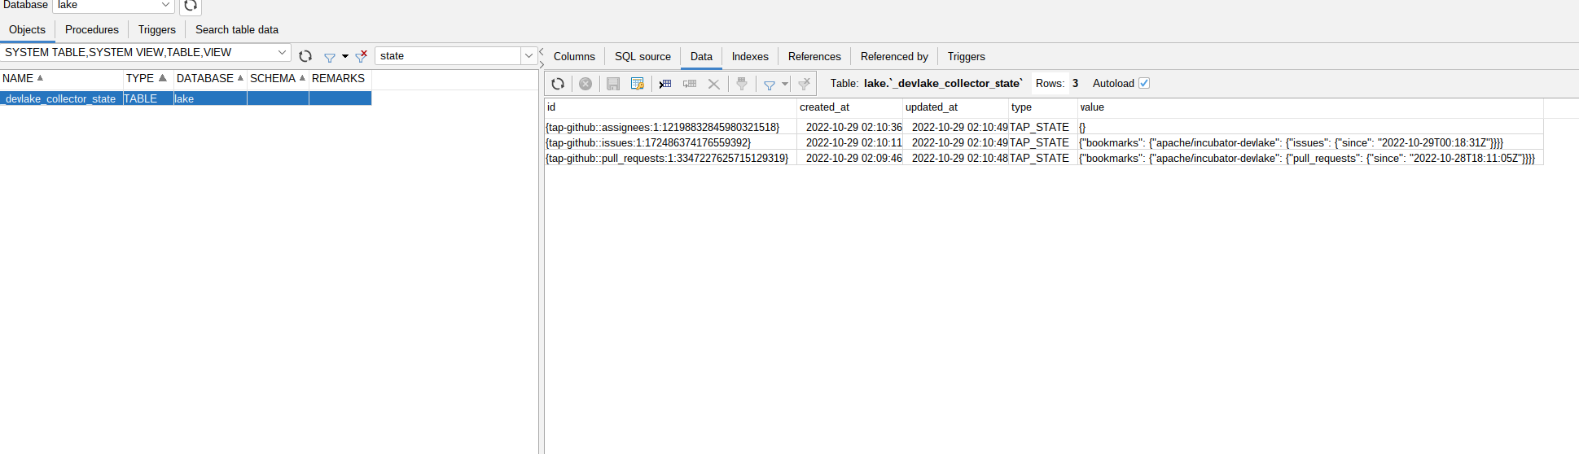Open the data filter funnel dropdown arrow

[785, 84]
